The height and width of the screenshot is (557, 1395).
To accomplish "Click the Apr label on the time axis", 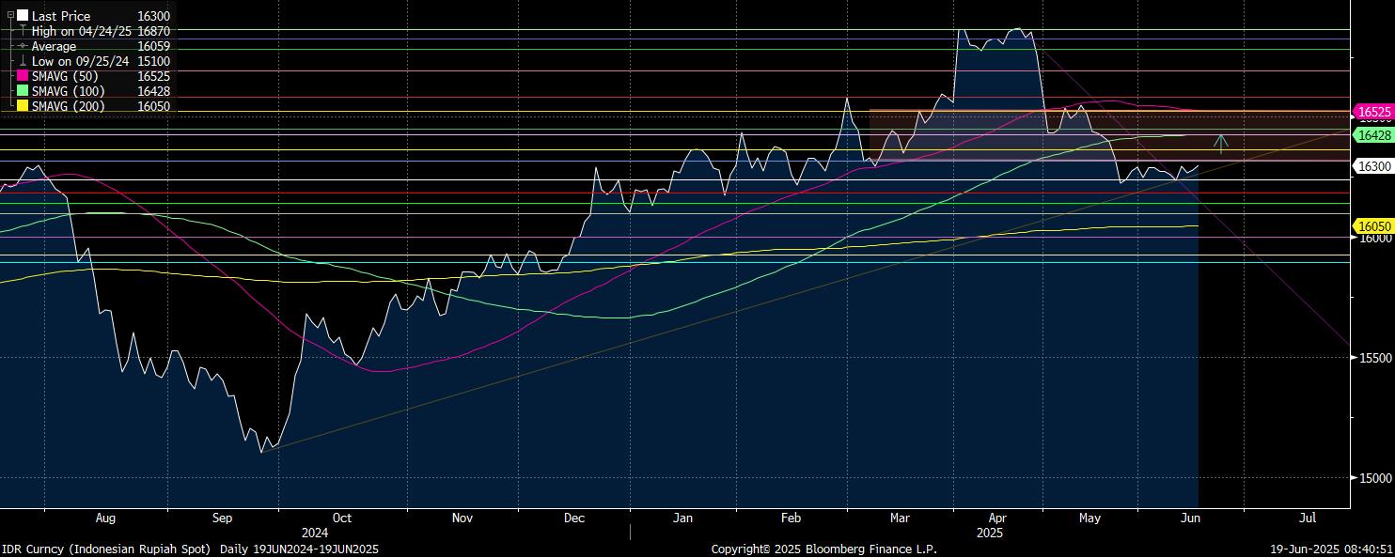I will pyautogui.click(x=998, y=518).
